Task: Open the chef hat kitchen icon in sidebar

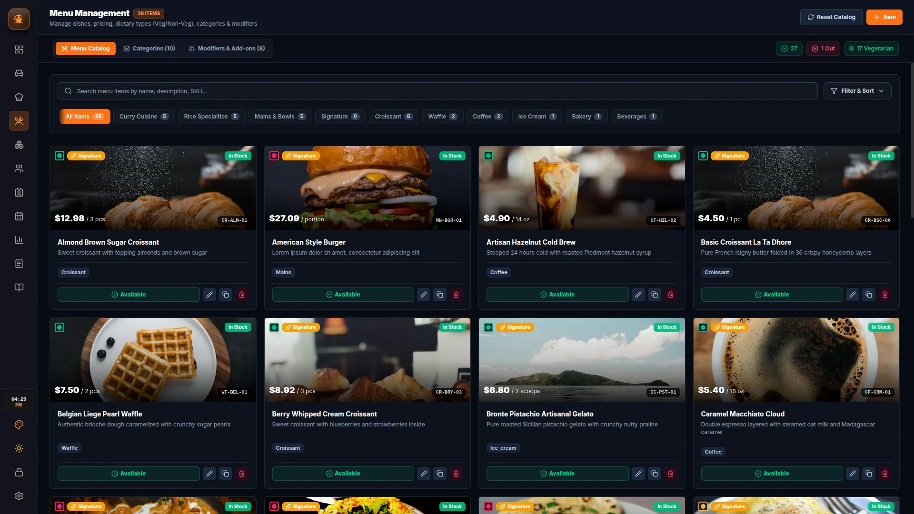Action: (x=19, y=97)
